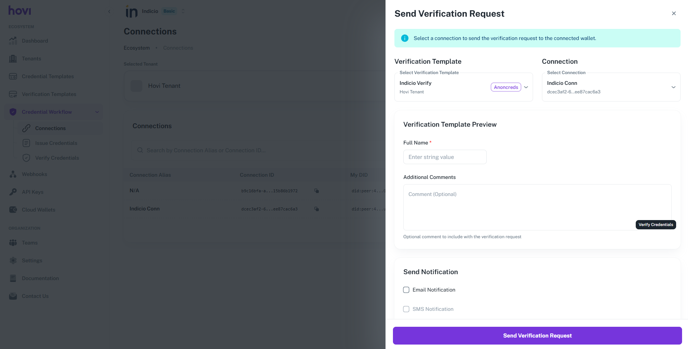Go to Verification Templates page
Screen dimensions: 688x349
tap(49, 94)
